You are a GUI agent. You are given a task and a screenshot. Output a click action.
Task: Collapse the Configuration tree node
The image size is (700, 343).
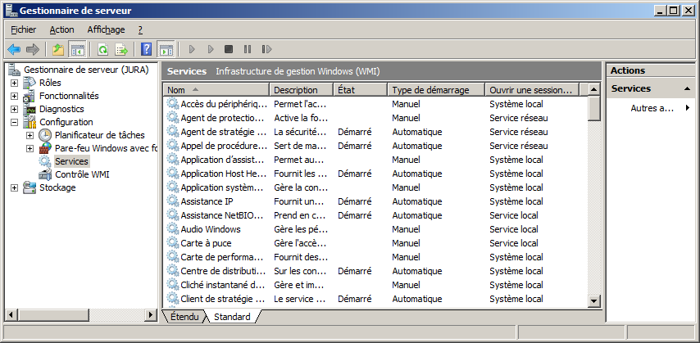pyautogui.click(x=15, y=122)
